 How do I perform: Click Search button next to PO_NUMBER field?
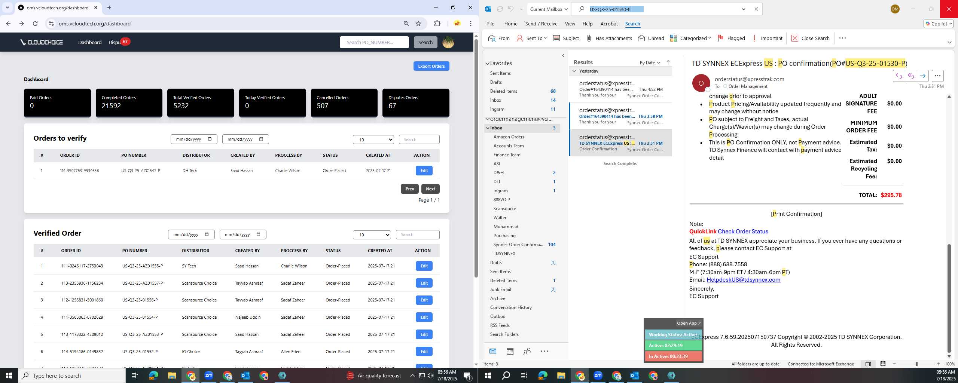coord(425,42)
